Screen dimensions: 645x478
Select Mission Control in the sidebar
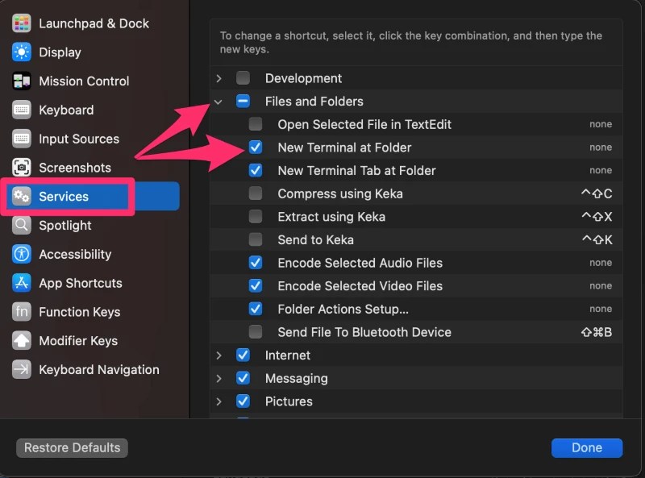tap(84, 81)
